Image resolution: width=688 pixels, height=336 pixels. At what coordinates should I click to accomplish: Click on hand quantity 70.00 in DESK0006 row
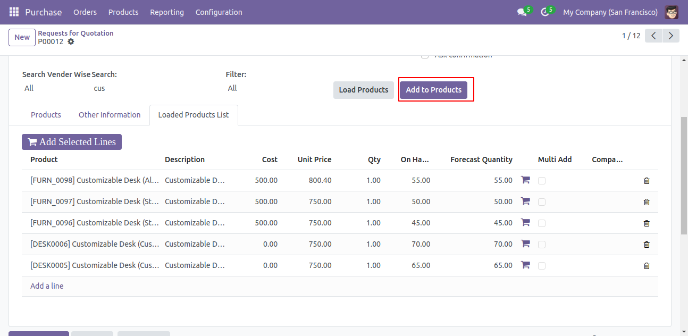click(x=421, y=244)
